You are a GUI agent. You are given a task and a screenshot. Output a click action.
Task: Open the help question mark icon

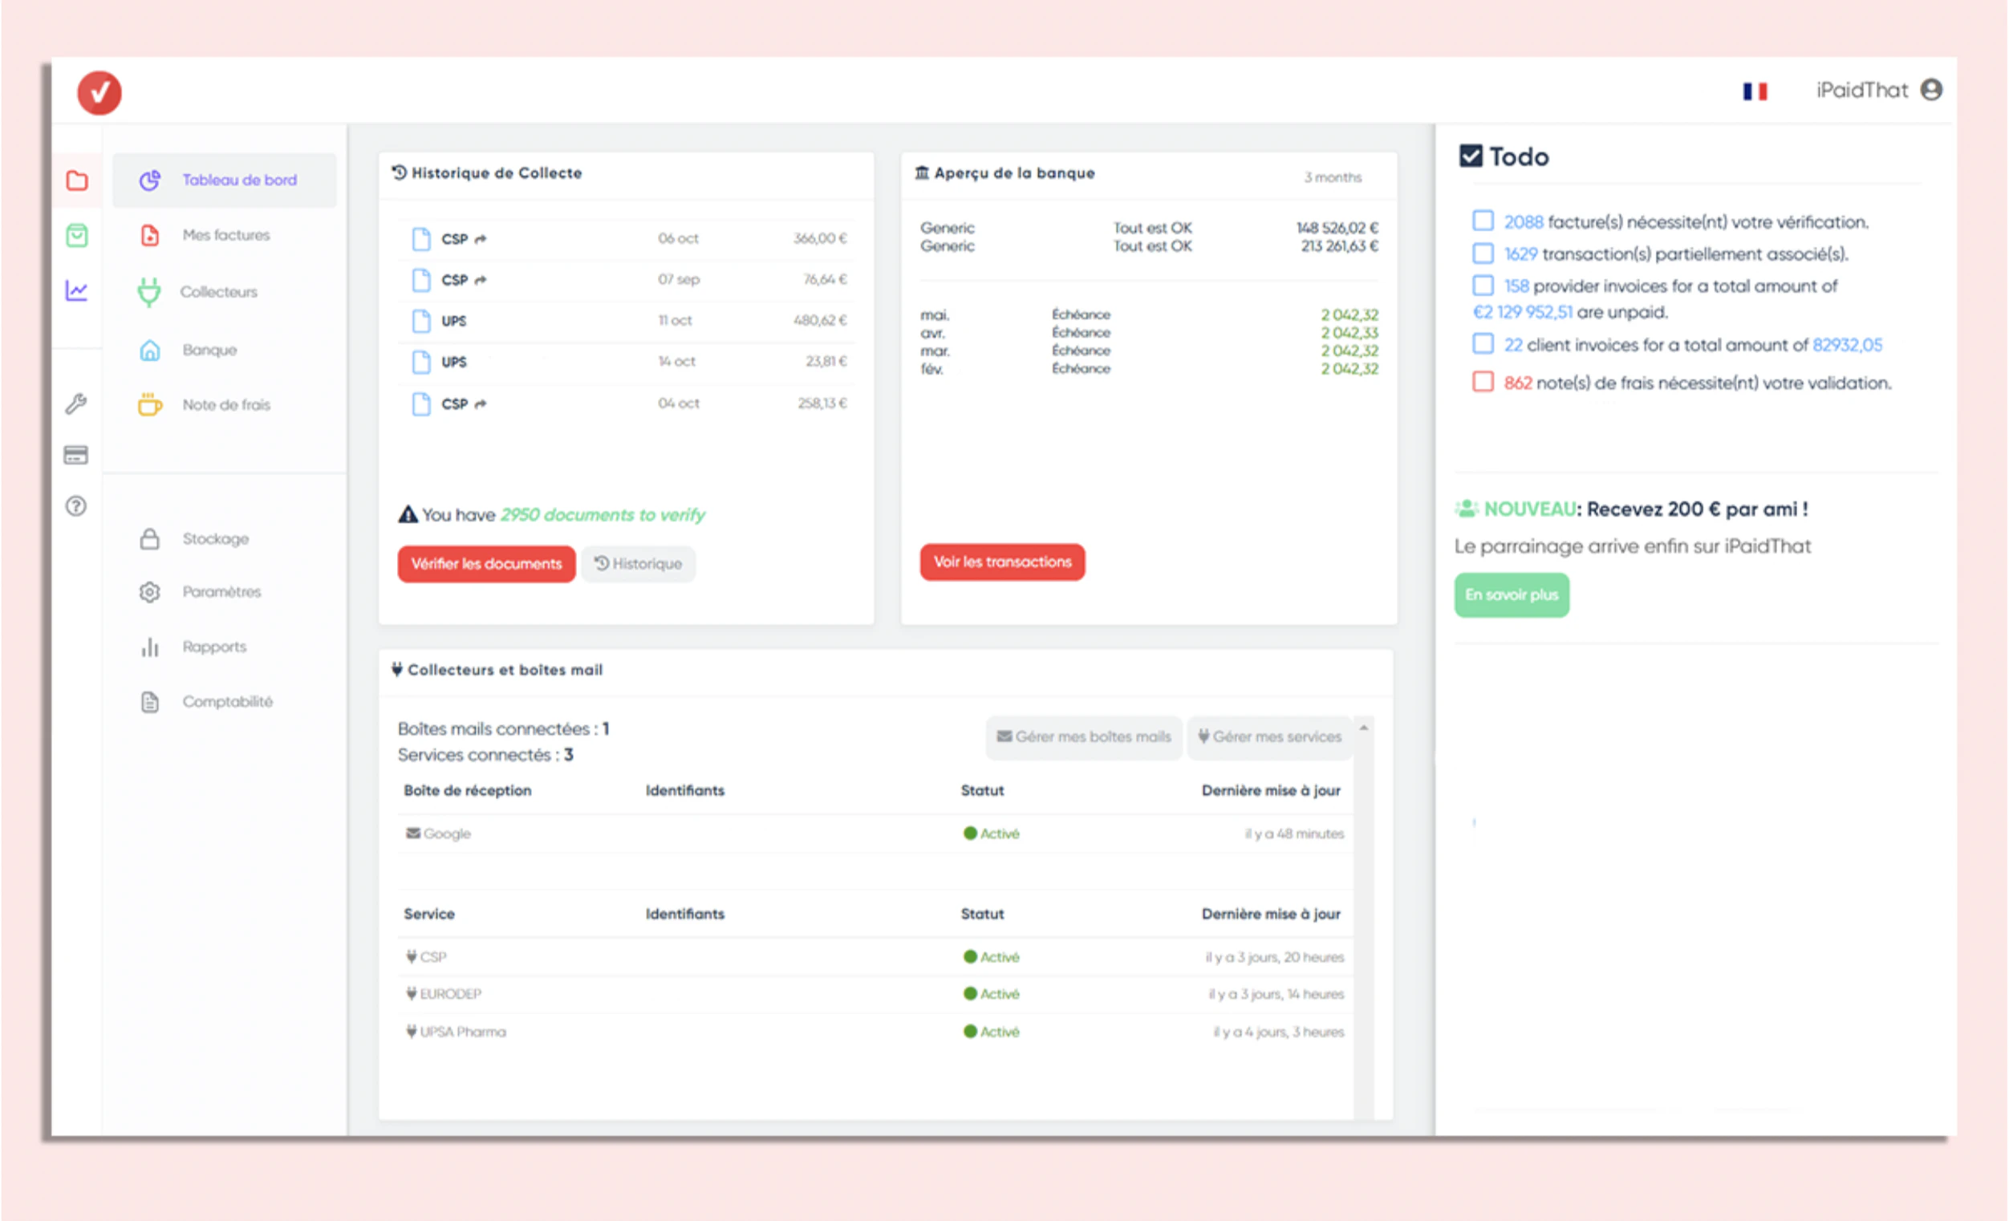pyautogui.click(x=76, y=506)
